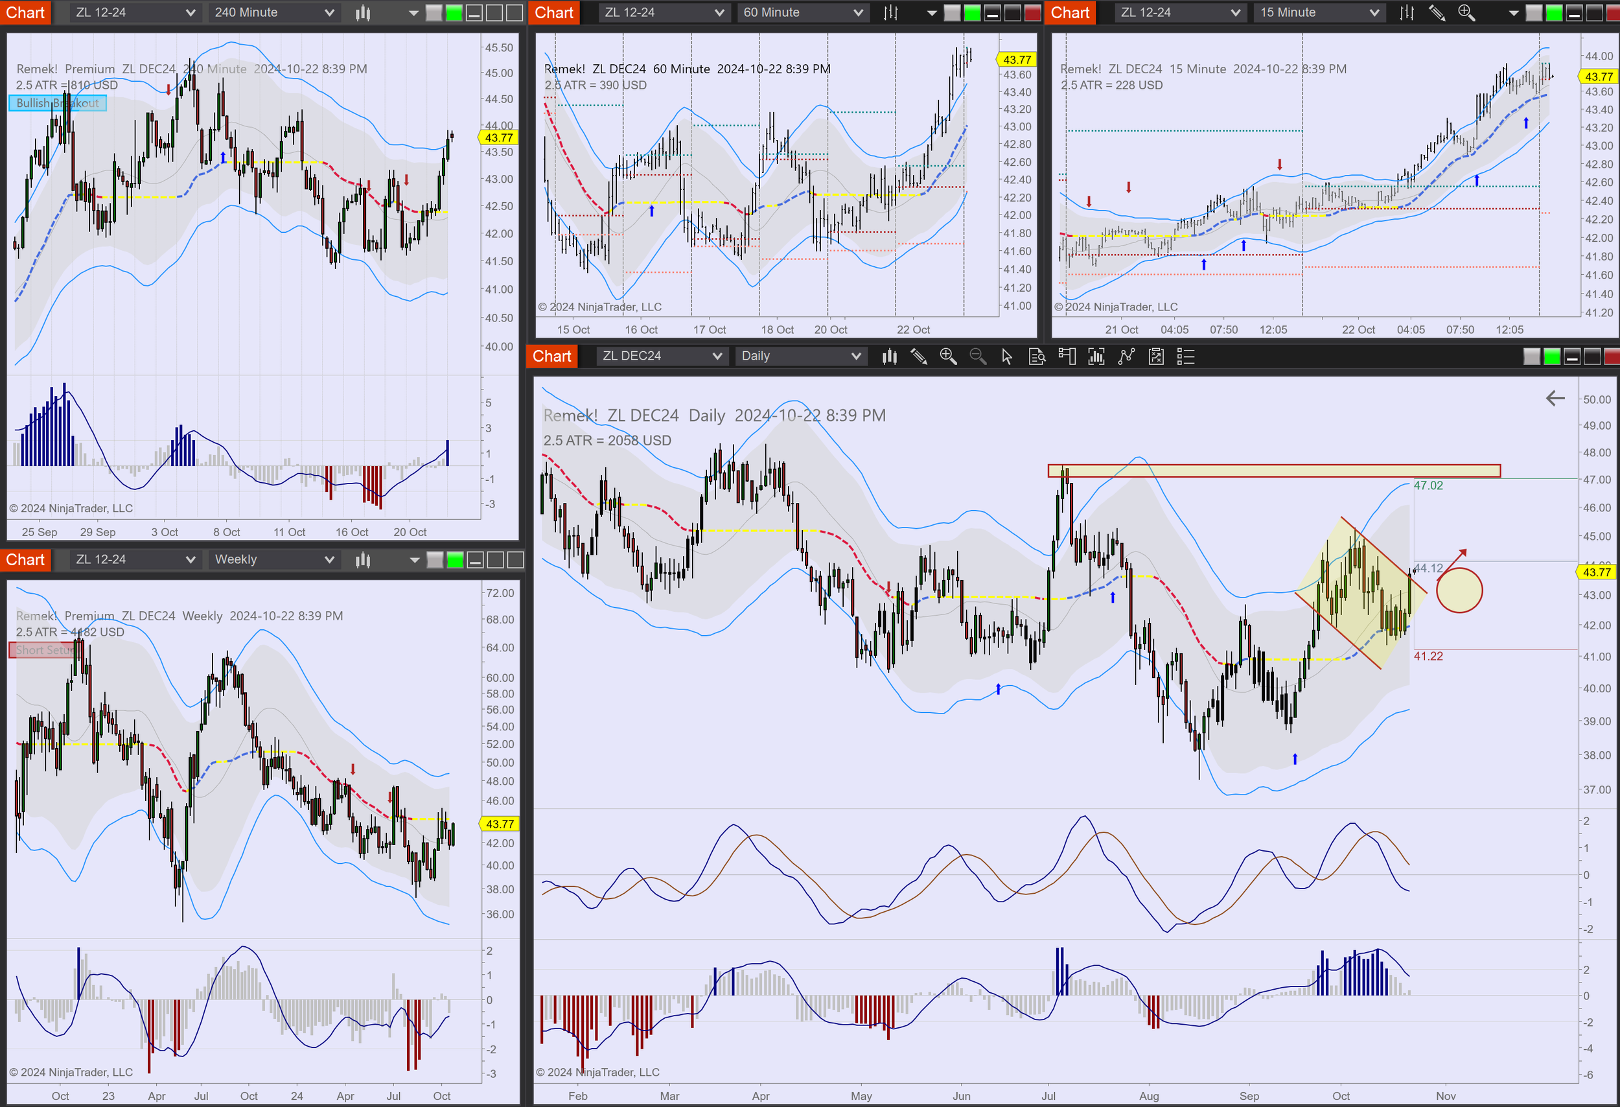Toggle gray interval link on Daily chart
This screenshot has width=1620, height=1107.
(x=1531, y=357)
